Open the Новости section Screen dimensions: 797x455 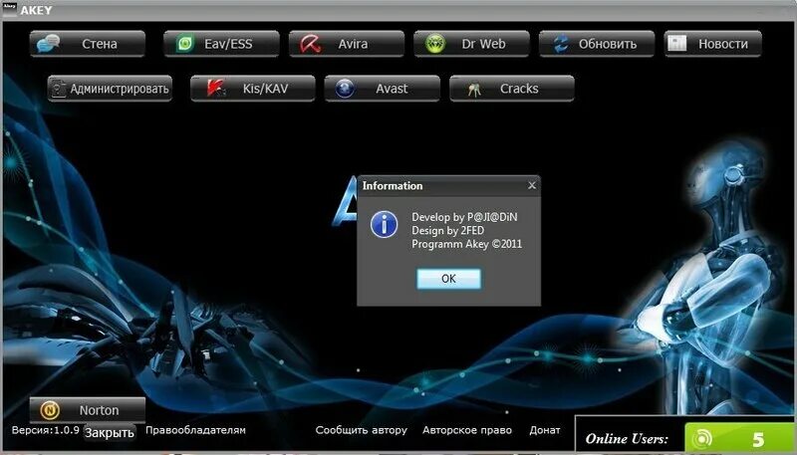(713, 44)
